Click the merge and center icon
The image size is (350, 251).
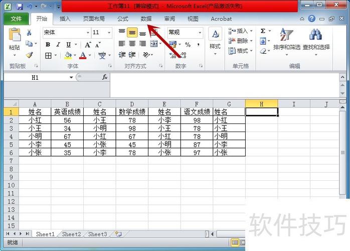(154, 44)
